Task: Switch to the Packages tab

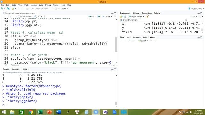Action: [x=137, y=37]
